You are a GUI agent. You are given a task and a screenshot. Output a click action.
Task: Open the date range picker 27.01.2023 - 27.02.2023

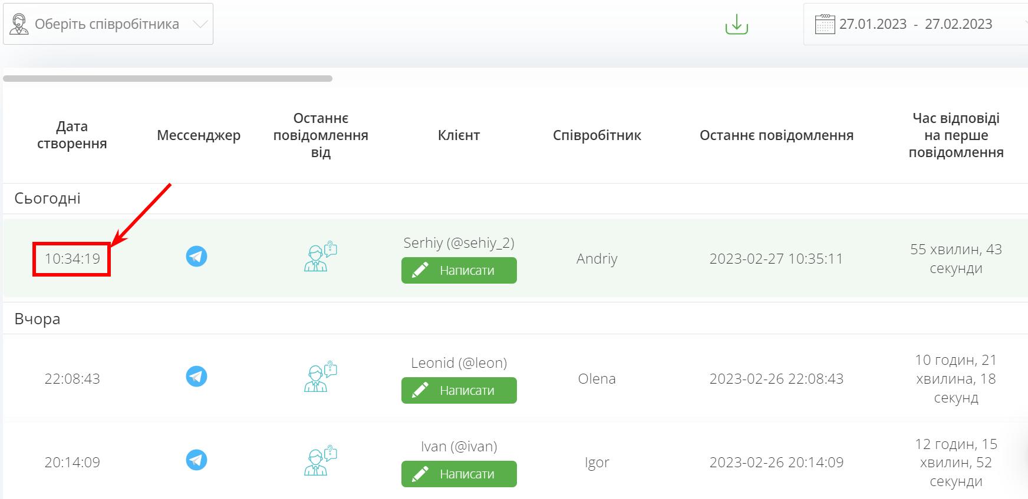[x=915, y=24]
